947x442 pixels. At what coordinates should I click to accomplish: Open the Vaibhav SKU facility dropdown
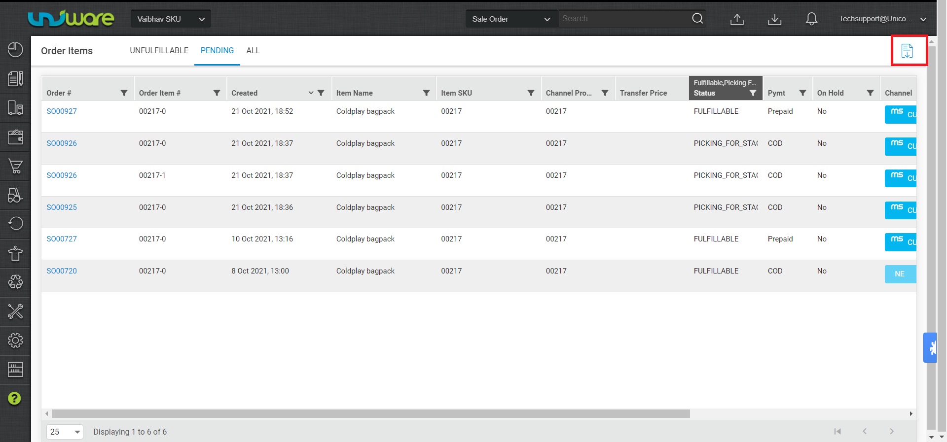171,19
